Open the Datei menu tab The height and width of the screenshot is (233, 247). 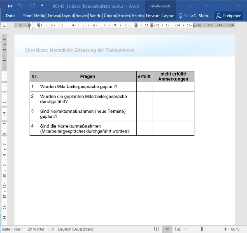click(11, 16)
